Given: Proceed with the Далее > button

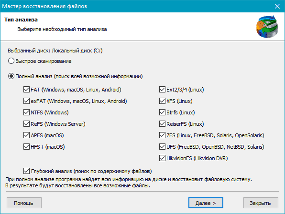Looking at the screenshot, I should 206,203.
